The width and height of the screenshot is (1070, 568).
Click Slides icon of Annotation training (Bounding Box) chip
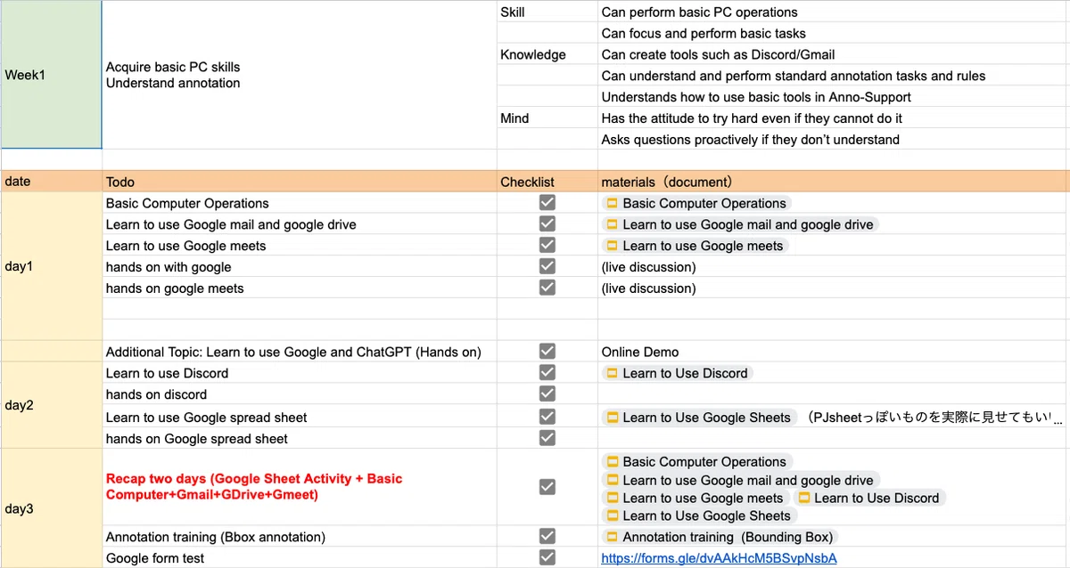[613, 537]
